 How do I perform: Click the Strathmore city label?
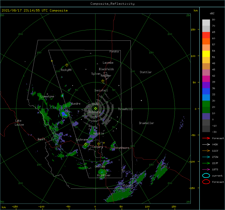[x=121, y=148]
